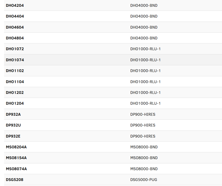Select the DSG5208 model cell
The height and width of the screenshot is (186, 222).
pos(15,180)
